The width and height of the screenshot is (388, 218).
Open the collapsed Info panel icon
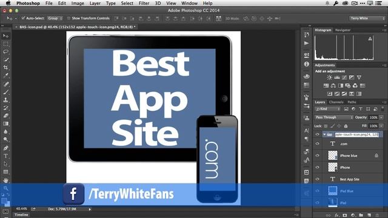tap(307, 64)
